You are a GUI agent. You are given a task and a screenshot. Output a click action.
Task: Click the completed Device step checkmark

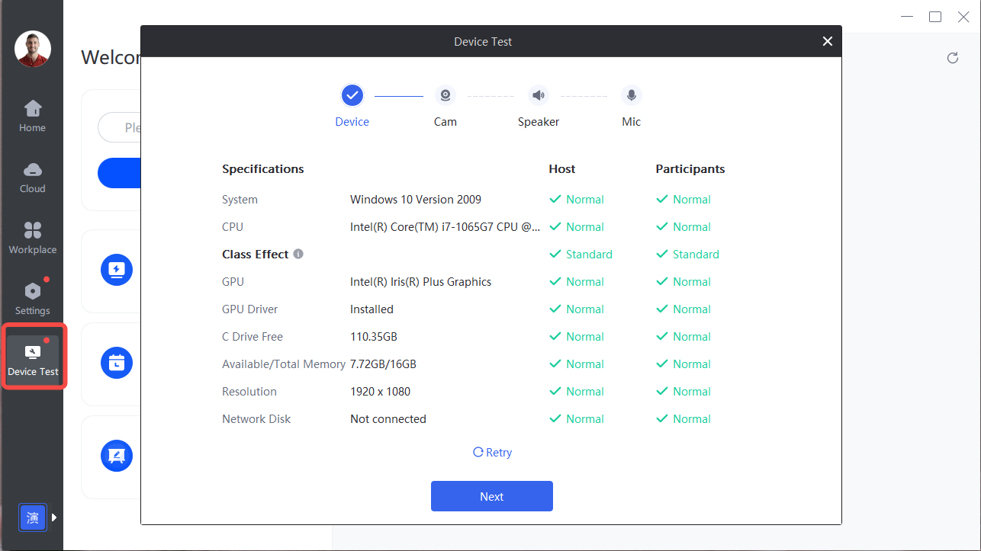click(352, 96)
